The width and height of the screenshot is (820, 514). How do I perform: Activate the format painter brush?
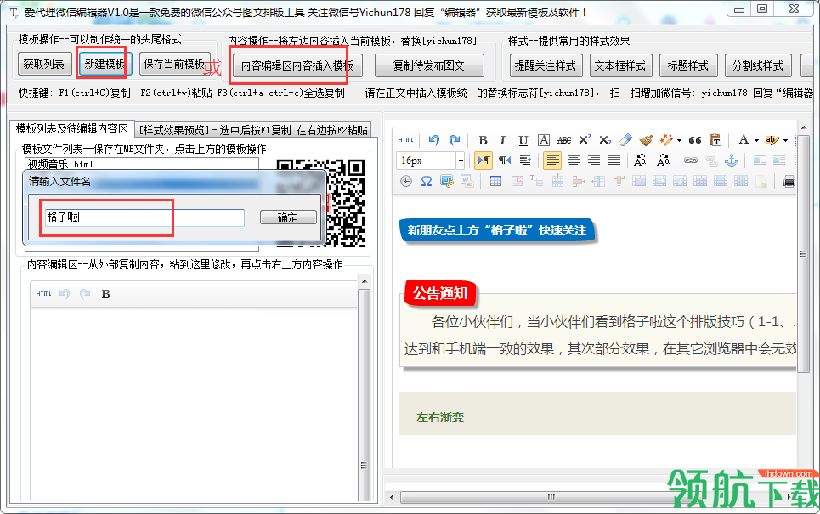(x=647, y=140)
